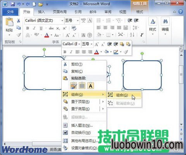Click the Cut scissors icon in clipboard group
The height and width of the screenshot is (155, 186).
point(19,21)
